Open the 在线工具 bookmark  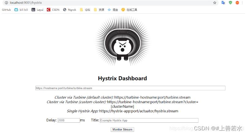coord(129,10)
